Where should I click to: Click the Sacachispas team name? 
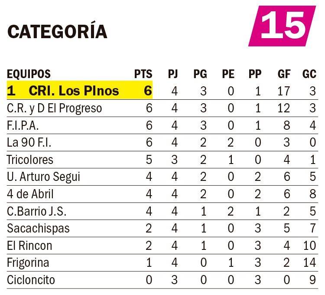click(x=38, y=228)
